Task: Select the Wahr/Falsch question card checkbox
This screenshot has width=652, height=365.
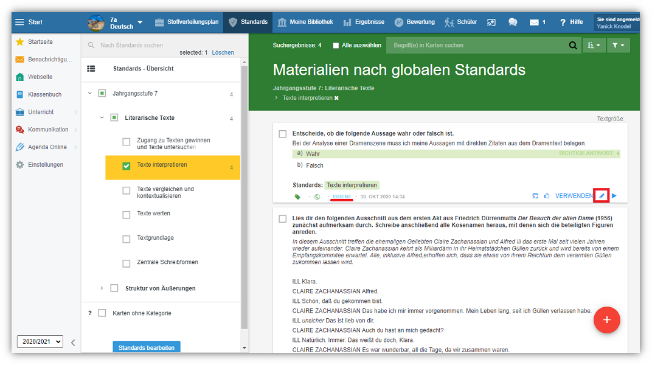Action: coord(283,134)
